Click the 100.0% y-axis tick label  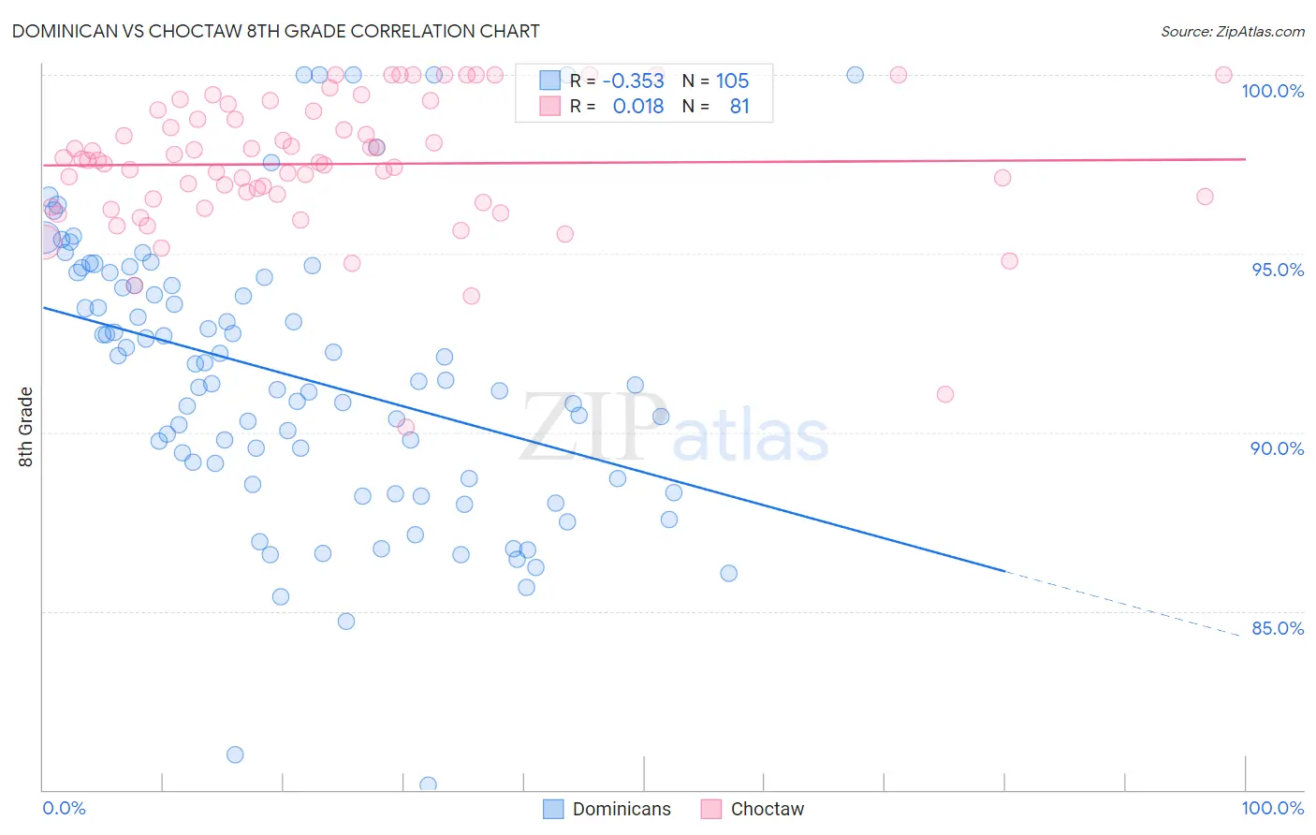pyautogui.click(x=1273, y=91)
